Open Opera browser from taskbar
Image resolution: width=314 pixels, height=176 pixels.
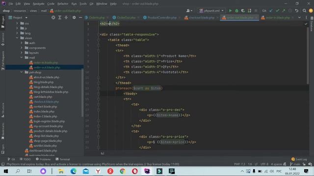coord(135,171)
